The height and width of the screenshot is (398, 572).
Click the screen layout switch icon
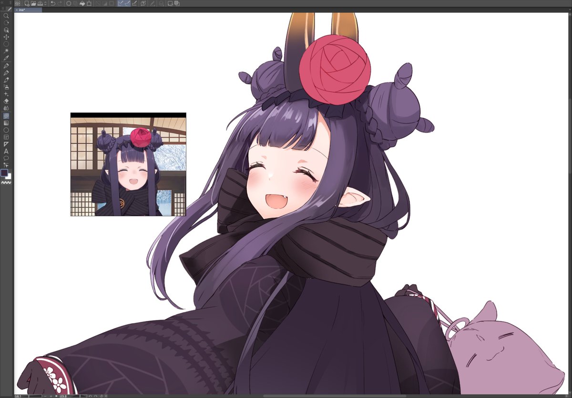[170, 3]
